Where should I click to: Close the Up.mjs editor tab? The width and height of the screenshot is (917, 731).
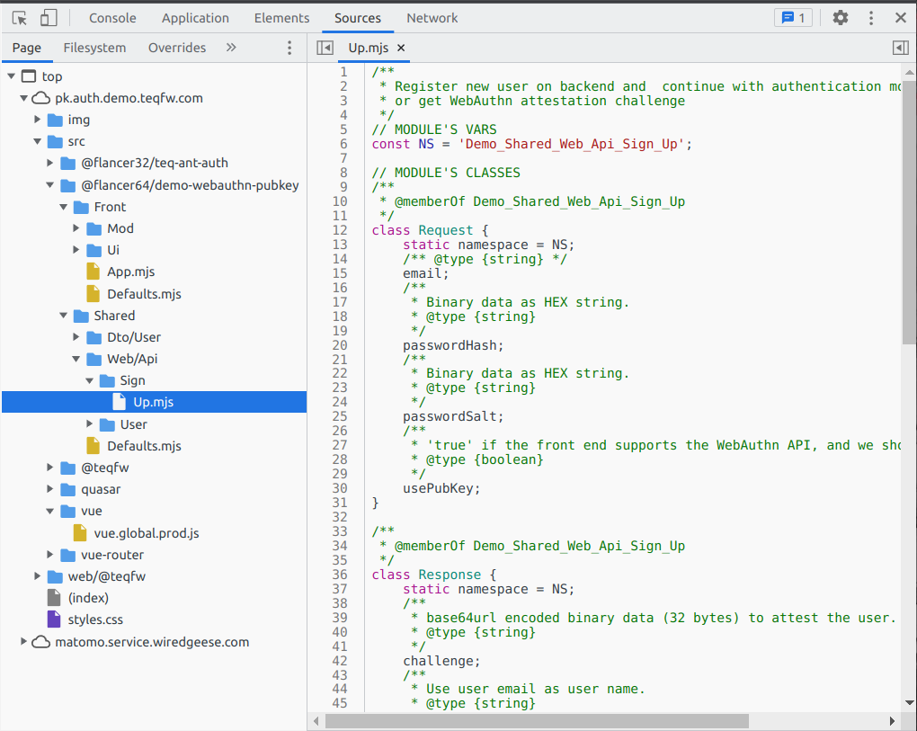[401, 48]
